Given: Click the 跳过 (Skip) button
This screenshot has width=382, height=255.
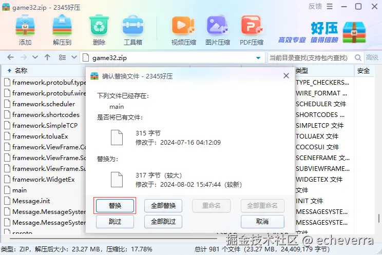Looking at the screenshot, I should [x=115, y=222].
